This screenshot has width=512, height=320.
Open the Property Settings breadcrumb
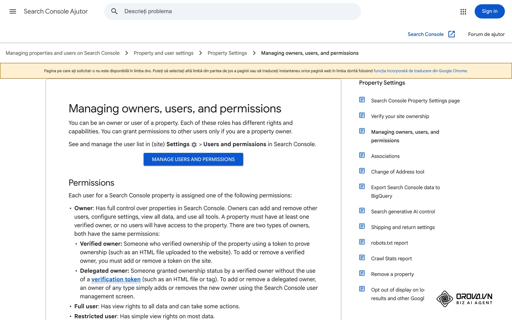(x=227, y=53)
